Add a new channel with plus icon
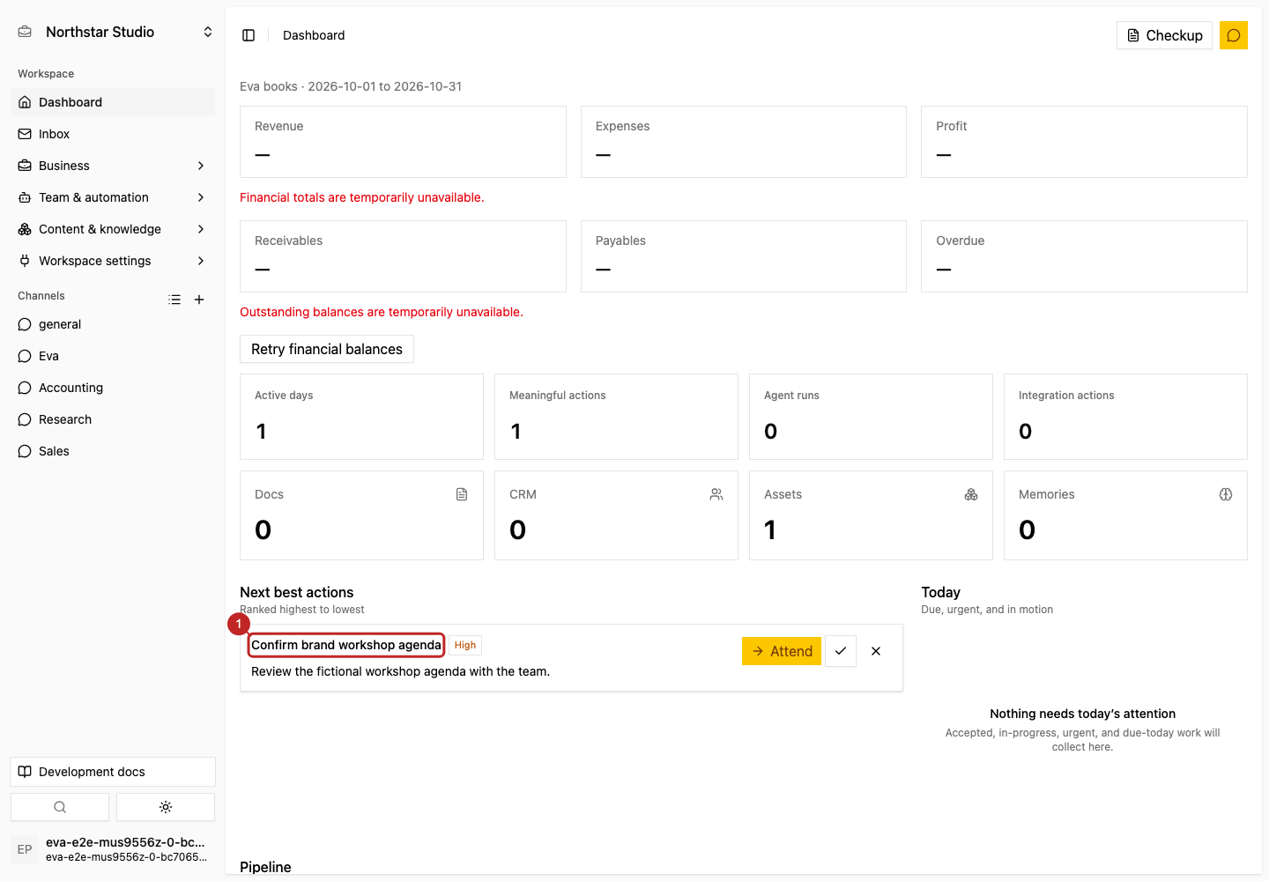Viewport: 1269px width, 881px height. (x=199, y=300)
